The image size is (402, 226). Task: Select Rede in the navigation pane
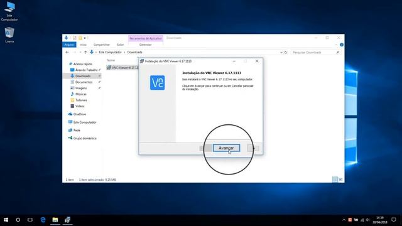77,130
